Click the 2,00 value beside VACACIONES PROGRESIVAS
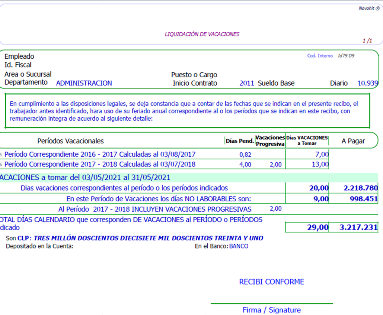383x315 pixels. tap(275, 209)
